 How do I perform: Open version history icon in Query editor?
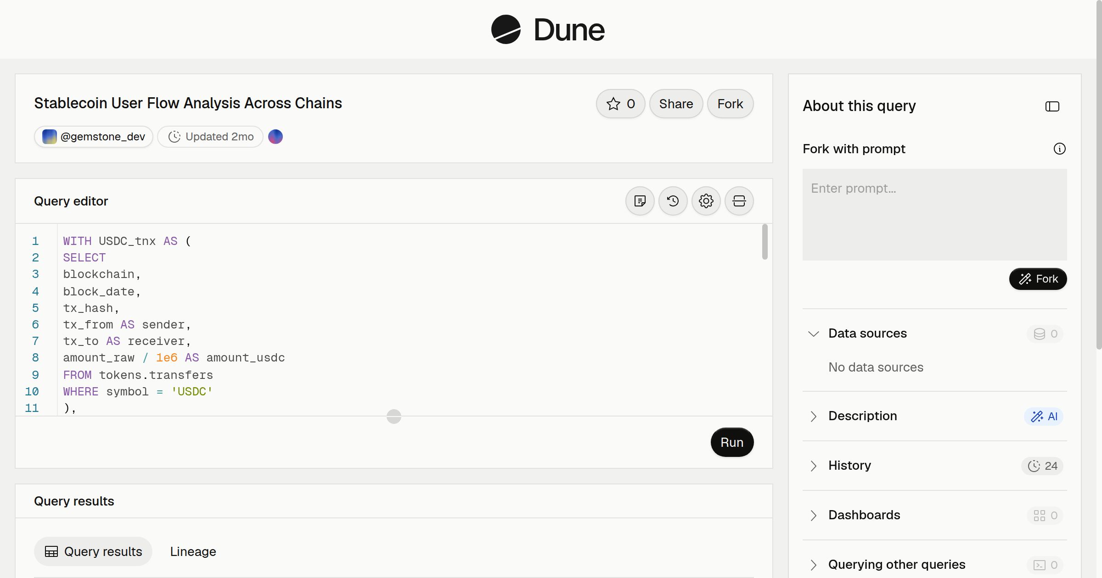click(673, 201)
